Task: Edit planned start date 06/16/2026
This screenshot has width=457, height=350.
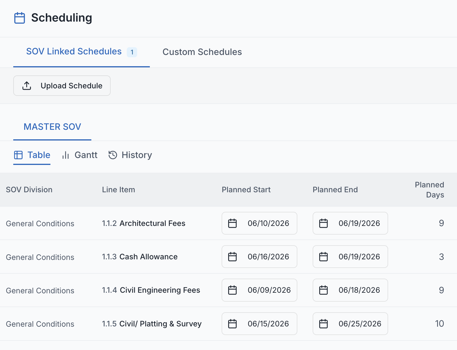Action: tap(259, 257)
